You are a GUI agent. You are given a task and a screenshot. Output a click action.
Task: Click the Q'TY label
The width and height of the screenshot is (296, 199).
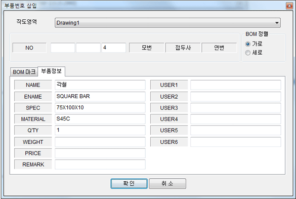pyautogui.click(x=33, y=130)
